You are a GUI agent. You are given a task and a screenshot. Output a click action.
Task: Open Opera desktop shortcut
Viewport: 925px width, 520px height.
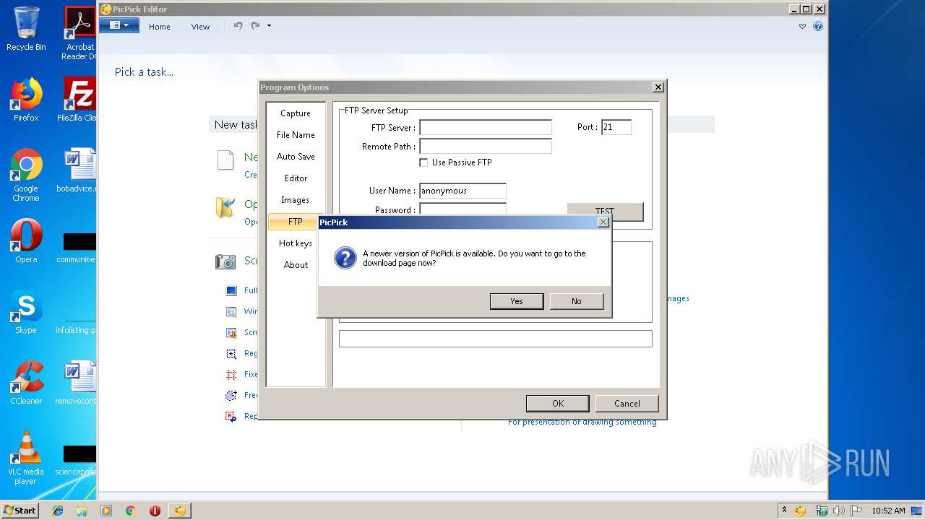pos(26,242)
